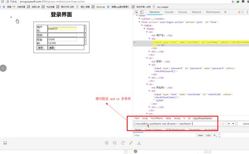Select body in the DOM breadcrumb

(x=145, y=118)
